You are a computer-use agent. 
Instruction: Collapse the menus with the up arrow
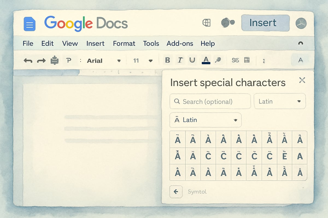(x=301, y=43)
